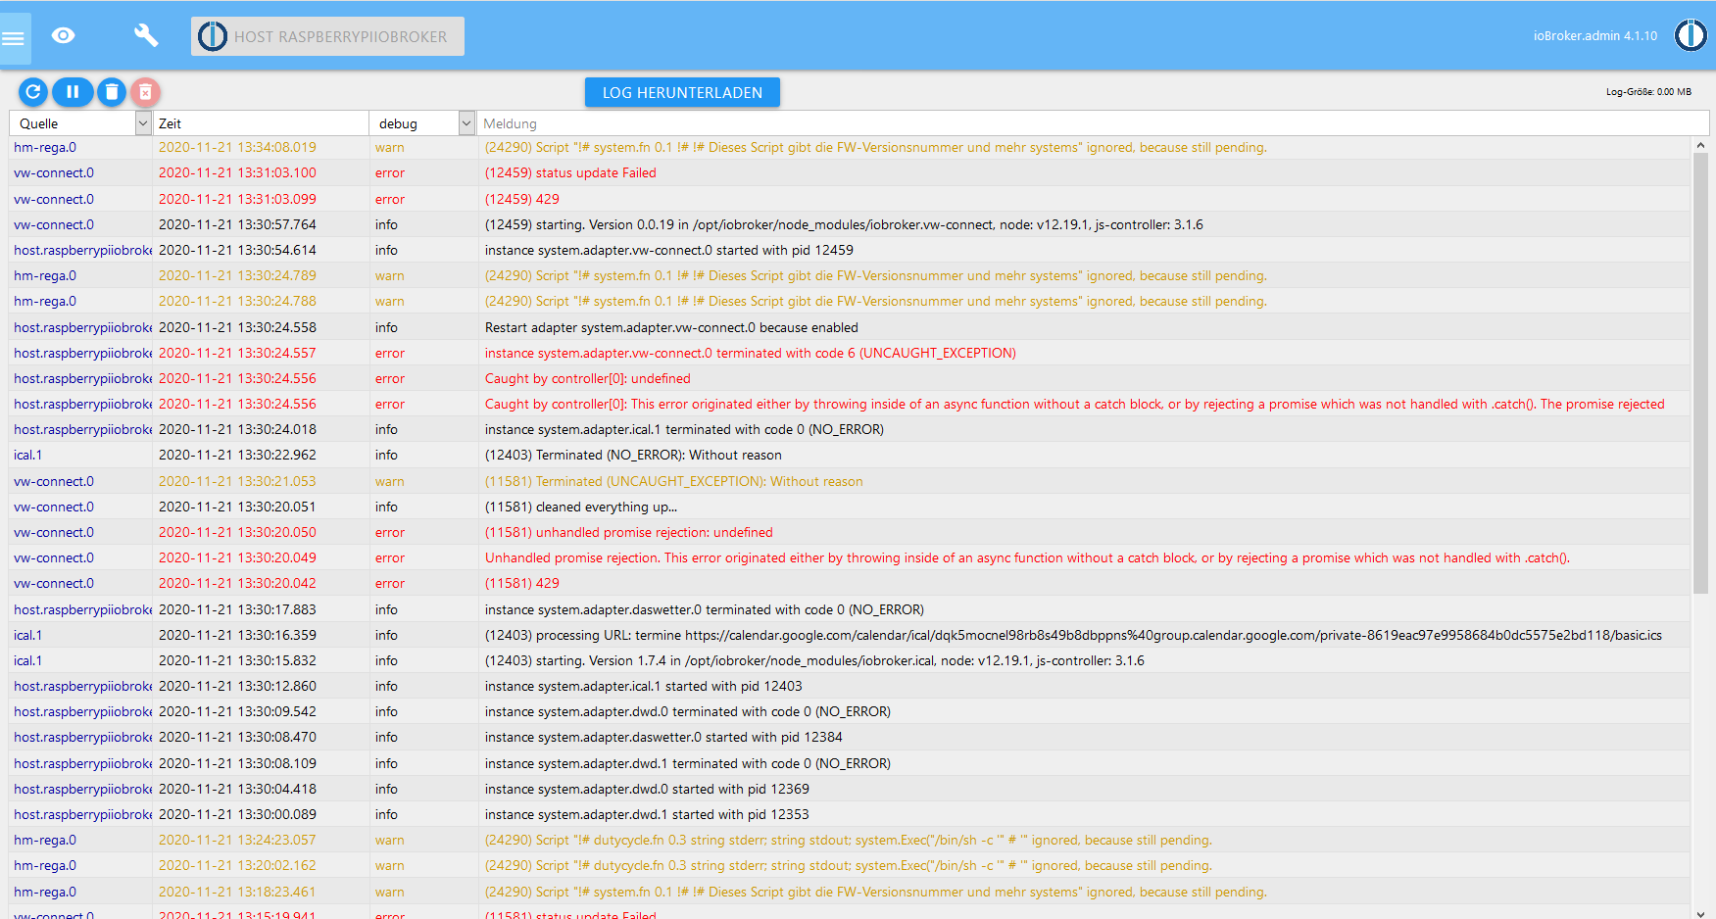Click 'Caught by controller[0]: undefined' message
This screenshot has width=1716, height=919.
tap(588, 378)
